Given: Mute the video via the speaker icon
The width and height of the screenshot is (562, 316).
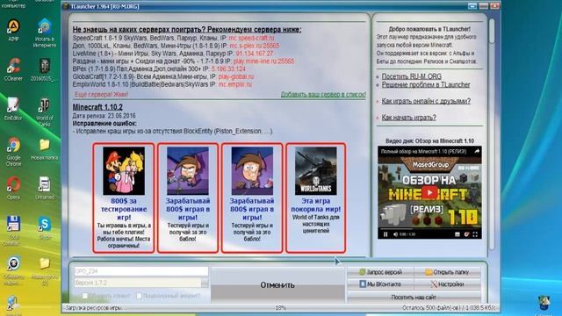Looking at the screenshot, I should 395,234.
